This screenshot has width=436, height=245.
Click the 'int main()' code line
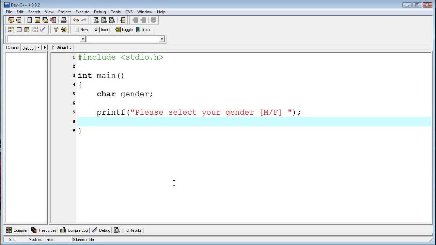pyautogui.click(x=101, y=76)
